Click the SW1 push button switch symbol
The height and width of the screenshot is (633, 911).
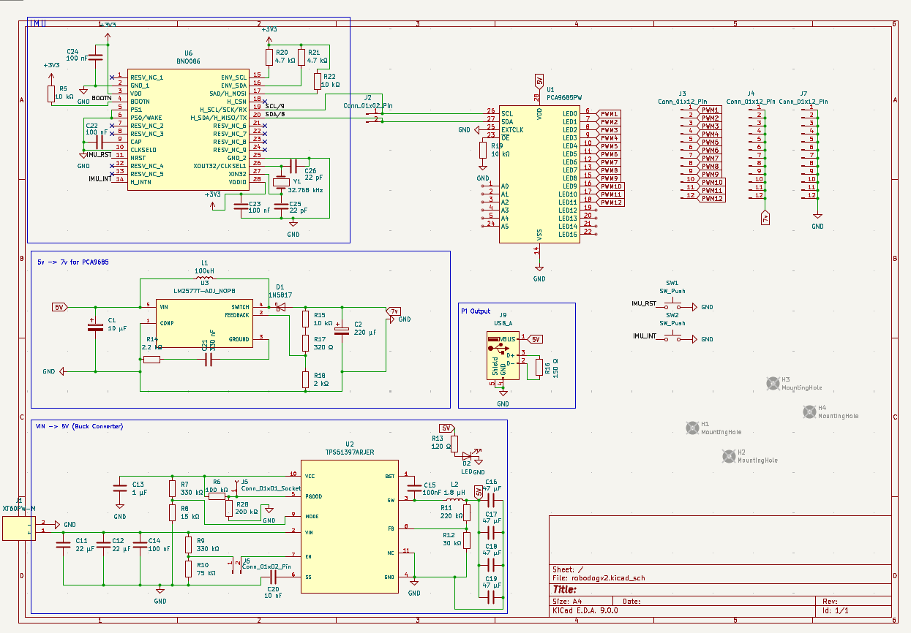click(672, 307)
